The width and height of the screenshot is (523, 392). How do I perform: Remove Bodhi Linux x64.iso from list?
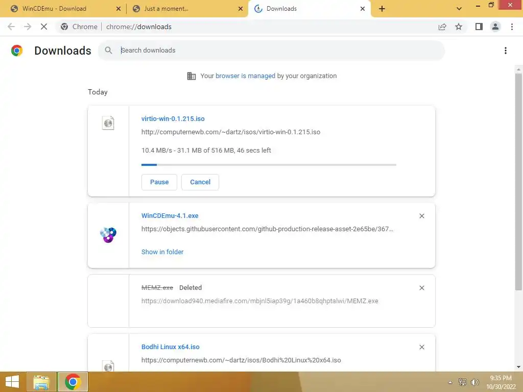point(421,347)
